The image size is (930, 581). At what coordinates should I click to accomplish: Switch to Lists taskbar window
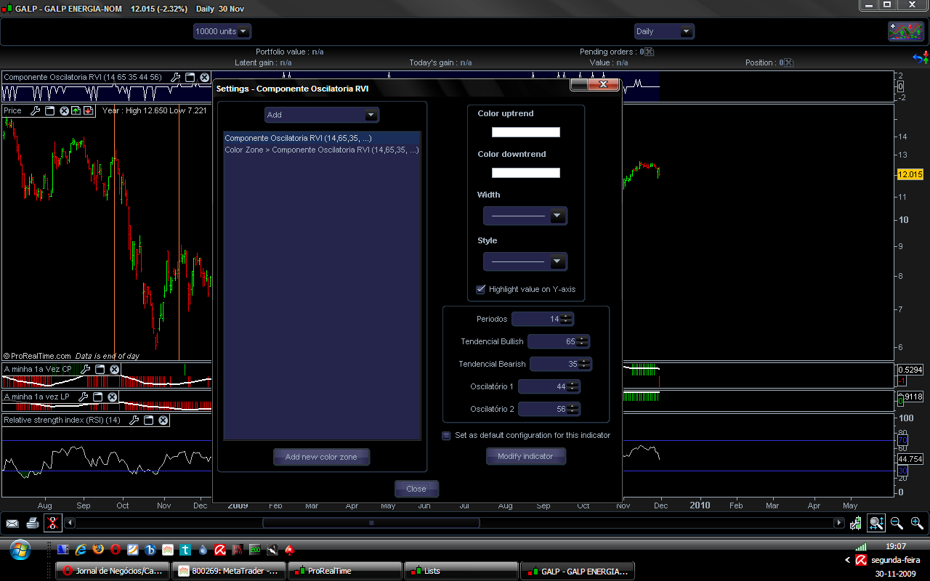[461, 571]
